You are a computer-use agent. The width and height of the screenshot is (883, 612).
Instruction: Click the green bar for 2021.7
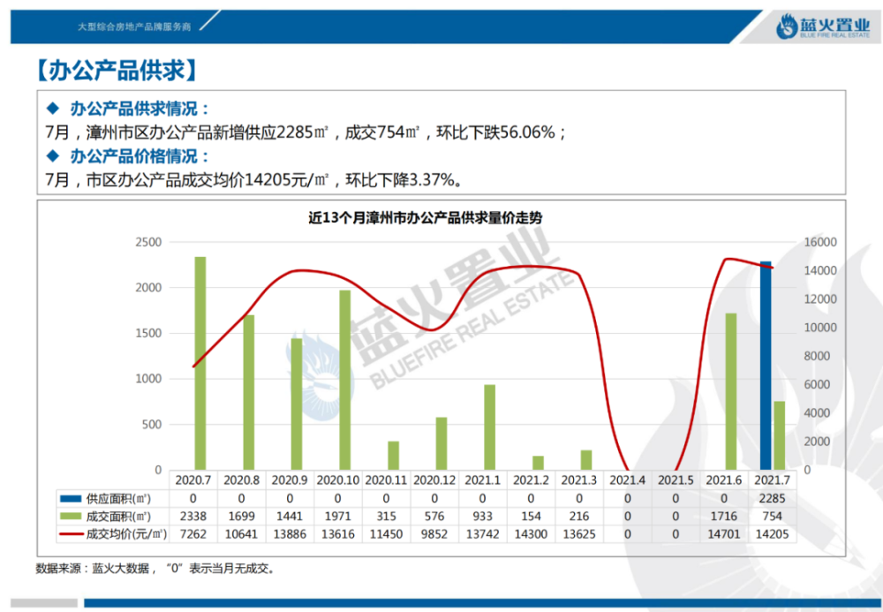click(x=780, y=435)
